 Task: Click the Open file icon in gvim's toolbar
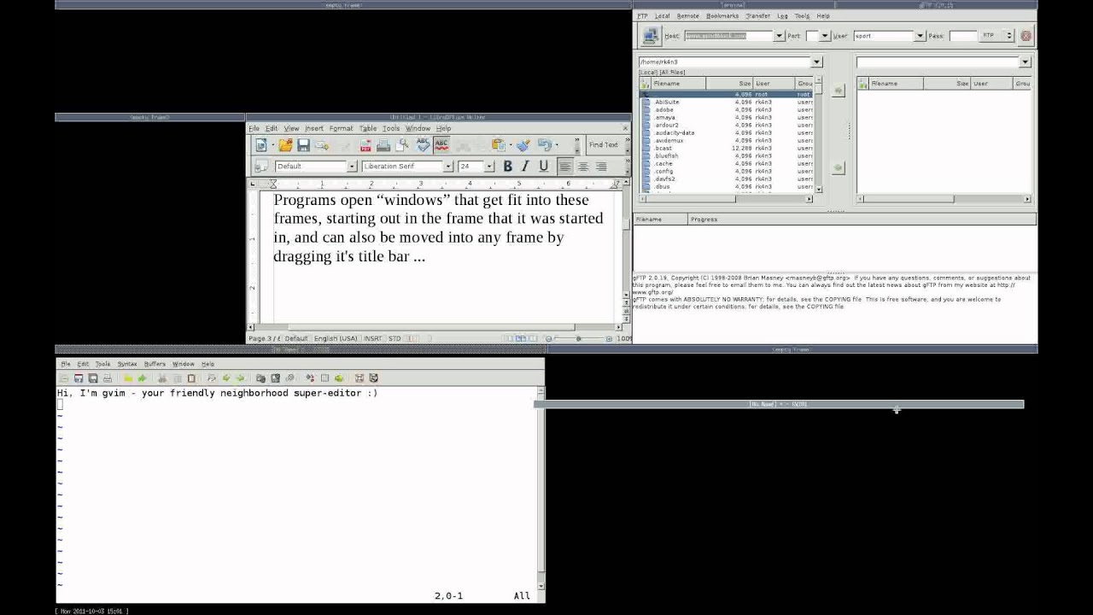click(x=64, y=378)
